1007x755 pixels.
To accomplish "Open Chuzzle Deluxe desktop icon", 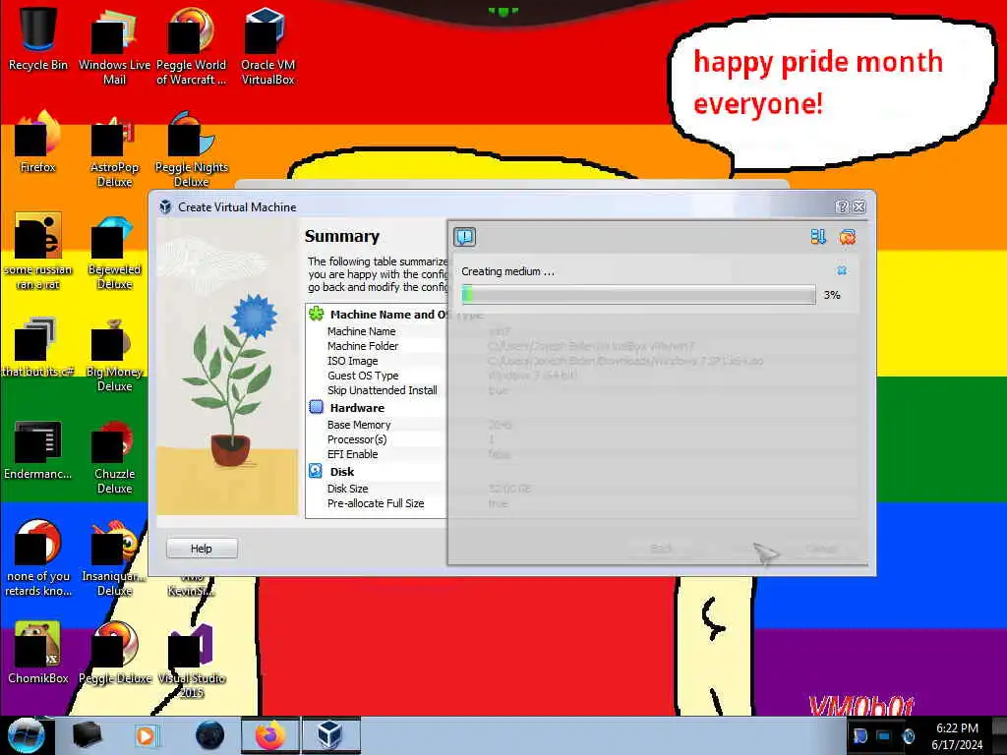I will point(114,457).
